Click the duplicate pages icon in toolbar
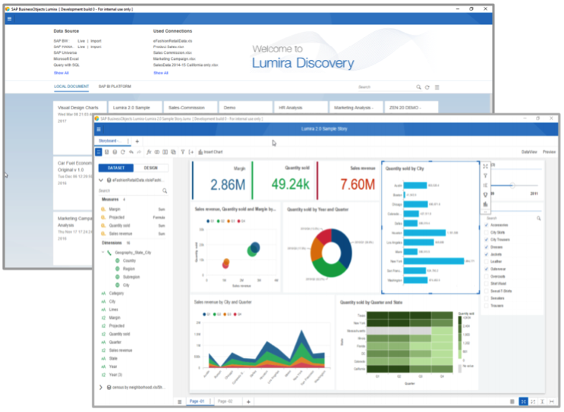This screenshot has height=412, width=564. [x=173, y=152]
